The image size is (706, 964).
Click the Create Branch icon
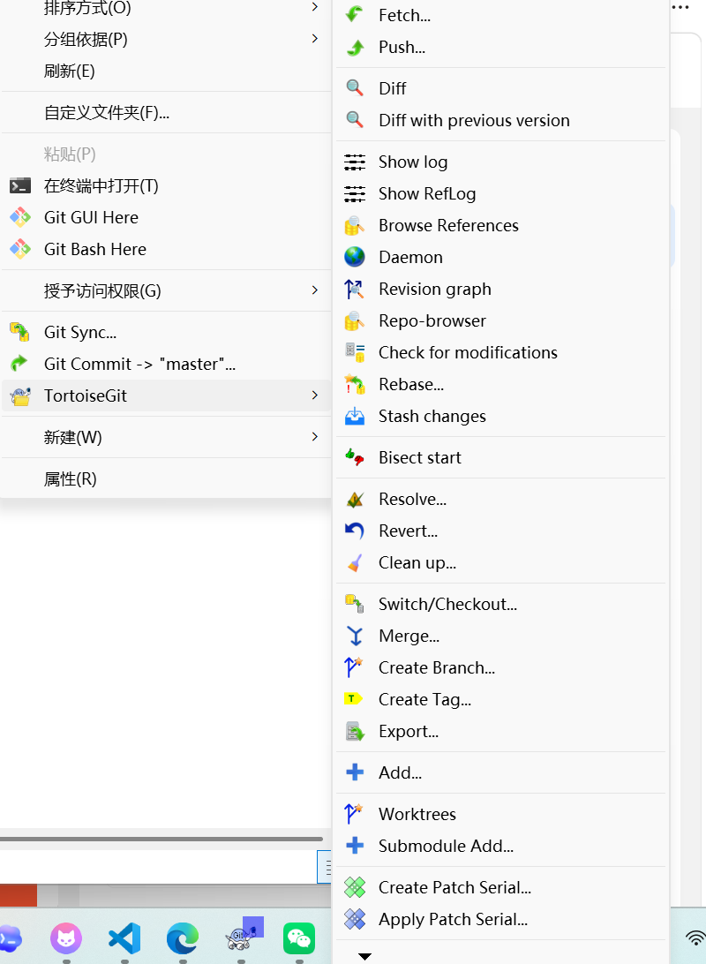[x=355, y=667]
